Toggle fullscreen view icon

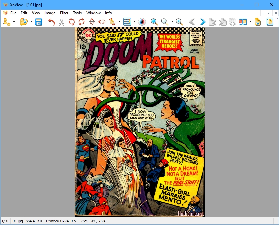[270, 22]
